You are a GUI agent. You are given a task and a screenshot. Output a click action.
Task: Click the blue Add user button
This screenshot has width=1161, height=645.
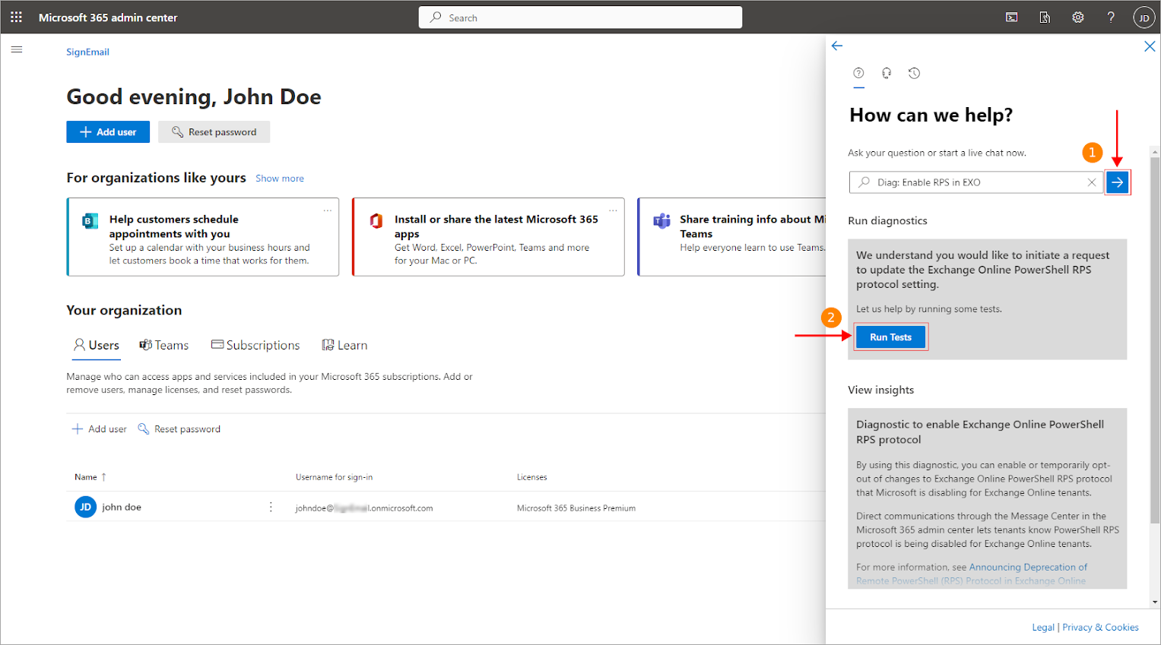108,131
